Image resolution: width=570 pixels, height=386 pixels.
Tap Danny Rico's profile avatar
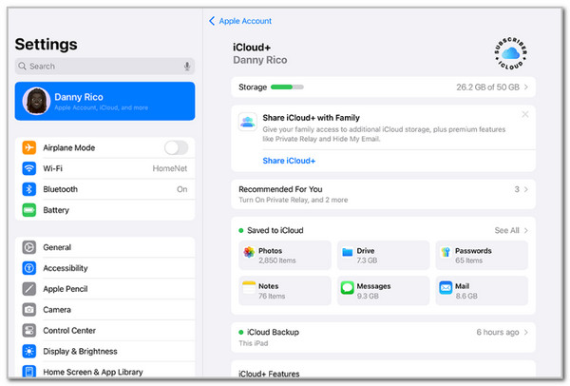pyautogui.click(x=37, y=101)
